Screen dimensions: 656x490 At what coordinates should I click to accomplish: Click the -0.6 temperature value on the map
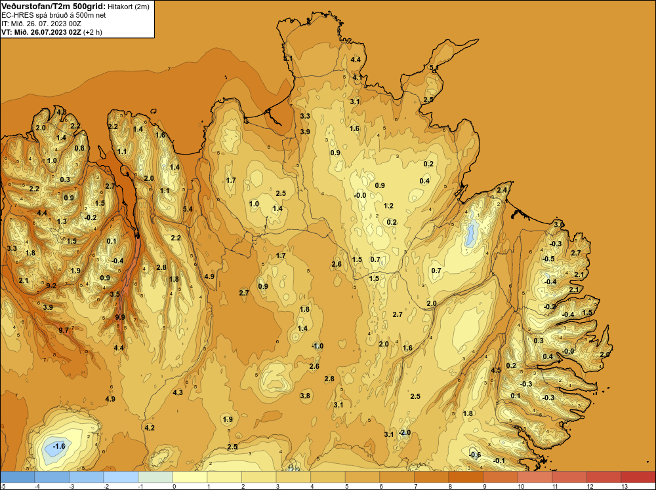(x=475, y=455)
